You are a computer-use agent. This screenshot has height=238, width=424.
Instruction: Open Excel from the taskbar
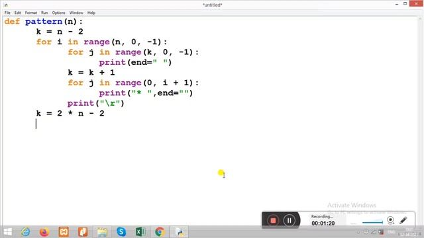click(140, 232)
